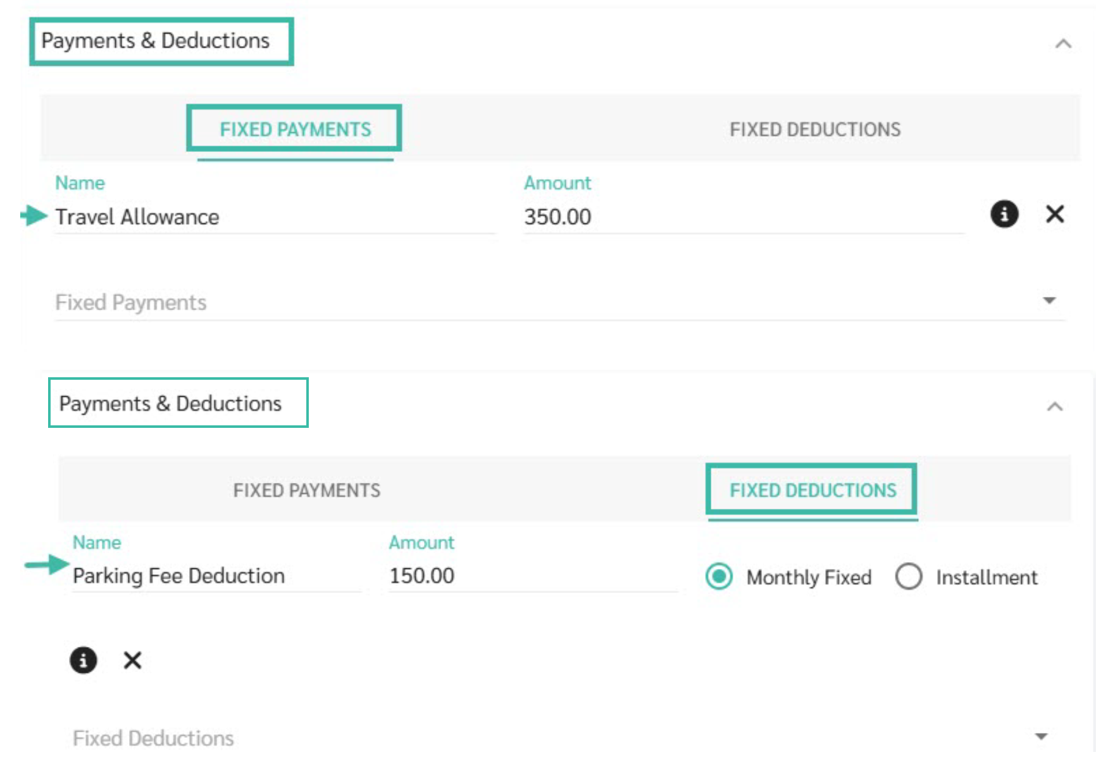Open the Fixed Payments dropdown
The height and width of the screenshot is (757, 1096).
[x=560, y=302]
